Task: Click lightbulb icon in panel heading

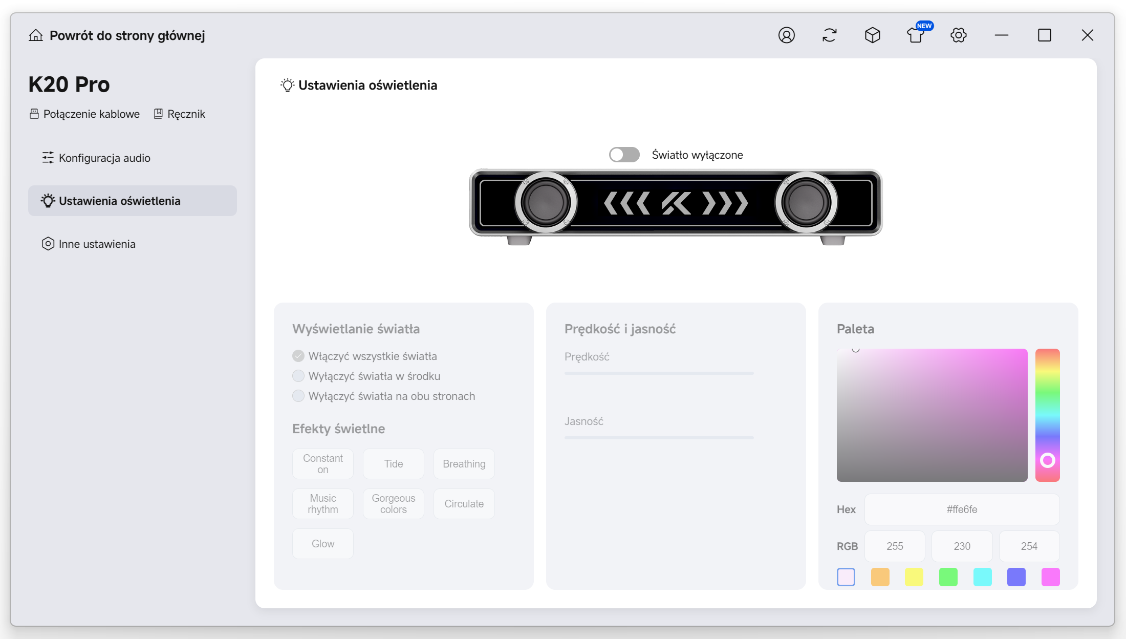Action: pyautogui.click(x=288, y=85)
